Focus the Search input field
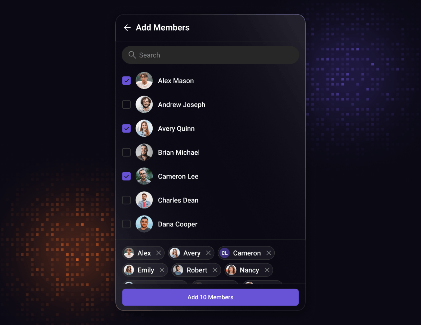Viewport: 421px width, 325px height. pos(210,55)
